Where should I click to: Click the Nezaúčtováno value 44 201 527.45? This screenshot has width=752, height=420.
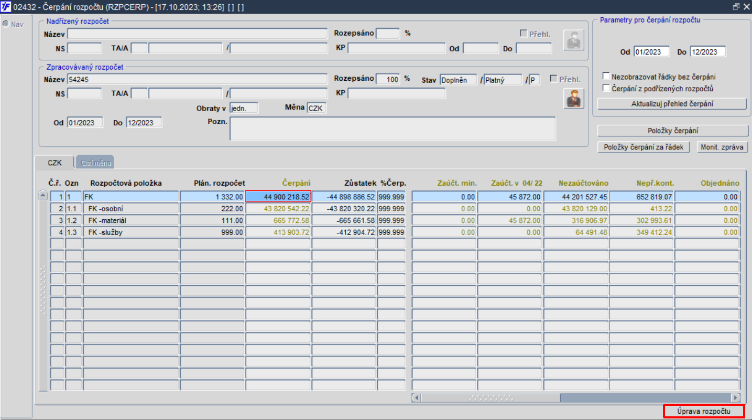[576, 197]
